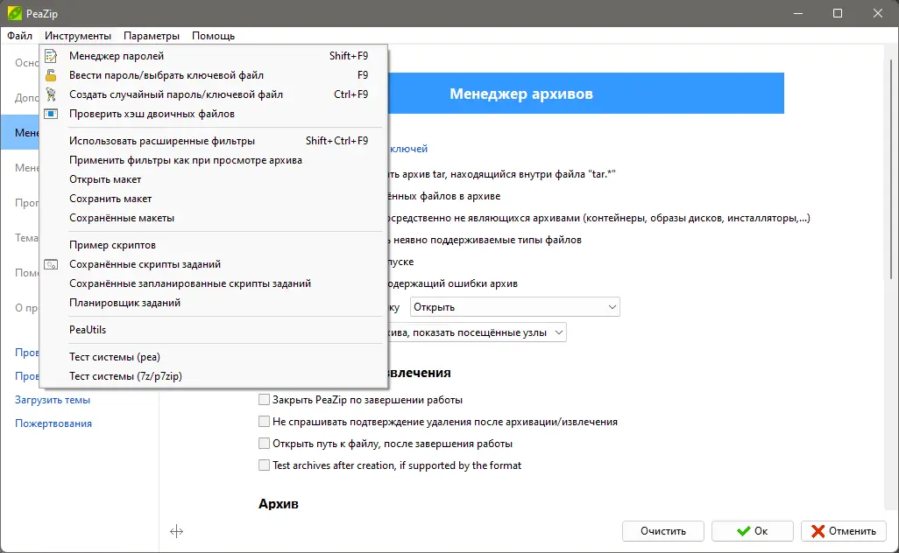Choose Ввести пароль/выбрать ключевой файл

(x=213, y=75)
